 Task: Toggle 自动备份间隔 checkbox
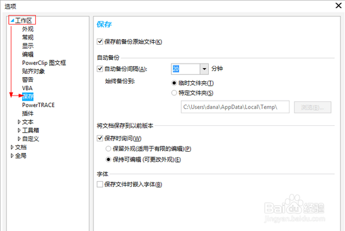click(100, 69)
